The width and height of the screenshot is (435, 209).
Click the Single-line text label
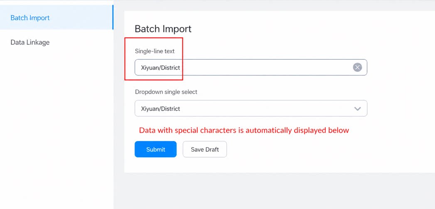point(155,51)
